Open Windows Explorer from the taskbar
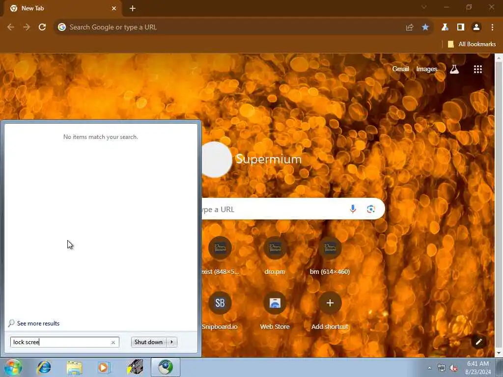 pos(75,368)
